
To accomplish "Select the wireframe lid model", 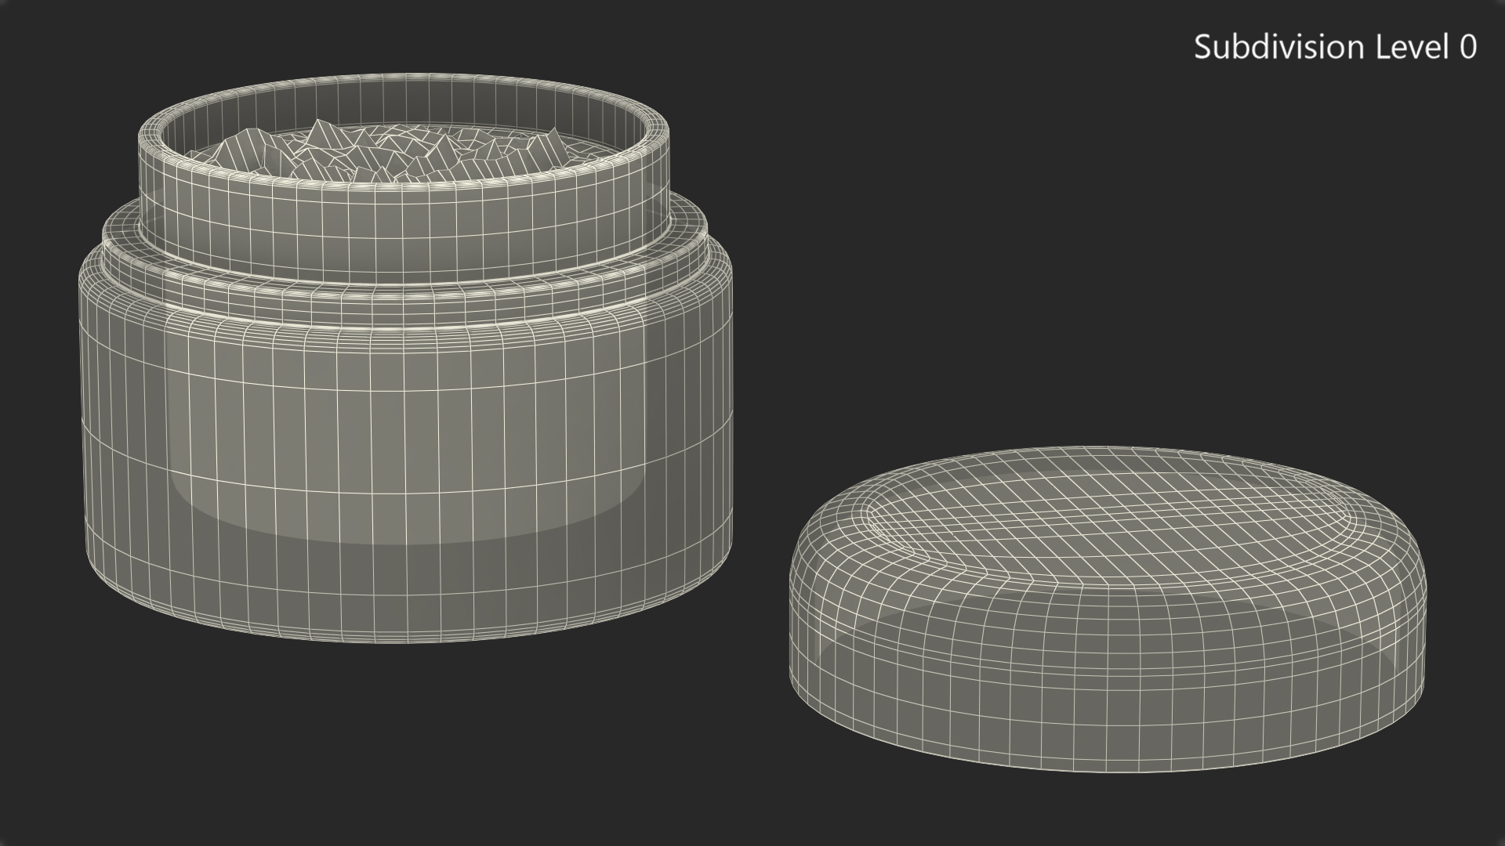I will coord(1108,609).
